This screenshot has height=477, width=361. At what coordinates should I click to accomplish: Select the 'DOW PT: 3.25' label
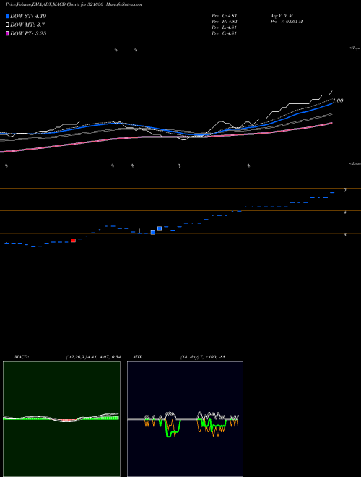coord(28,33)
